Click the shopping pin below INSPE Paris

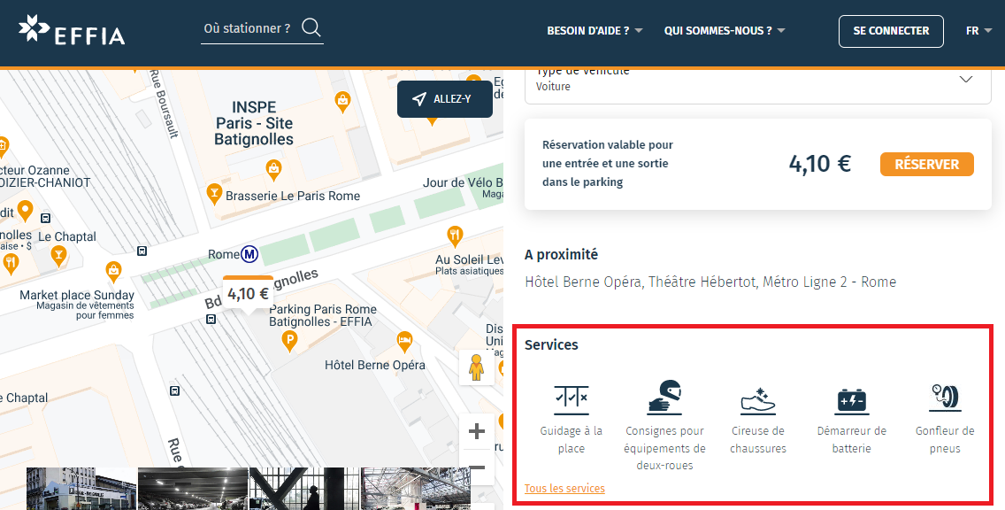pyautogui.click(x=273, y=170)
